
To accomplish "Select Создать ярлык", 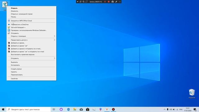I will (x=31, y=69).
